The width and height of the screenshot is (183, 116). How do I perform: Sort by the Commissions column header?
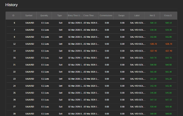tap(106, 16)
